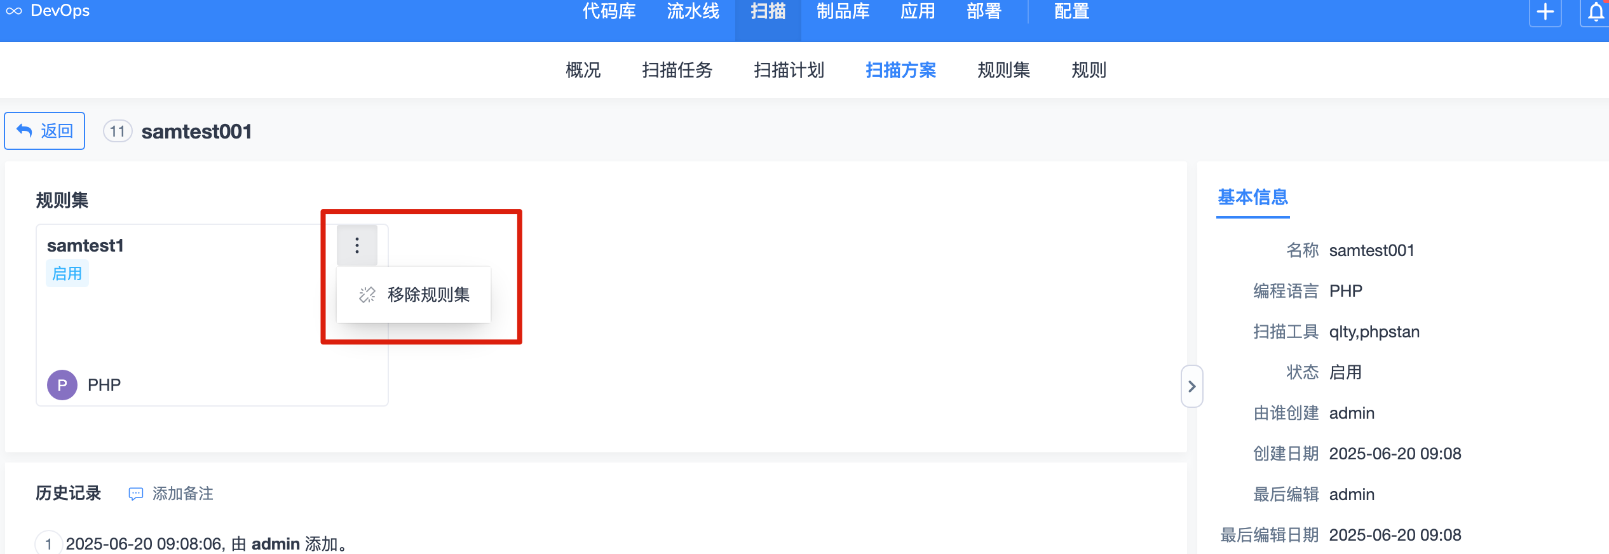Click the 名称 value samtest001
Screen dimensions: 1609x554
[1371, 250]
